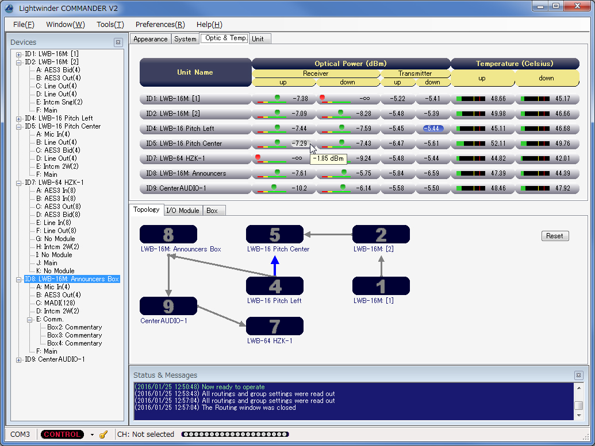The image size is (595, 446).
Task: Click the red receiver-up indicator for ID7
Action: (x=258, y=157)
